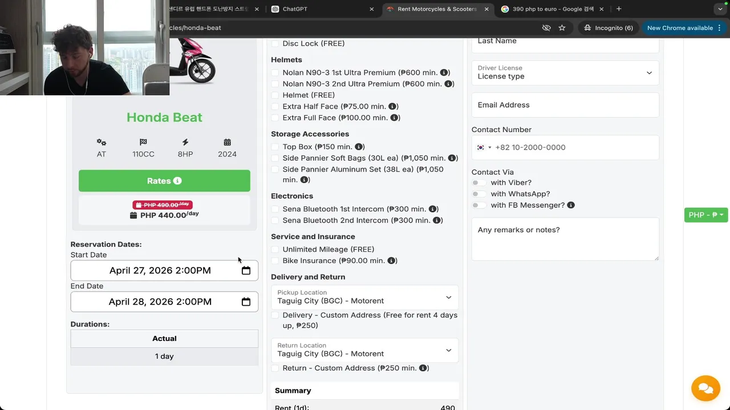The height and width of the screenshot is (410, 730).
Task: Toggle the with FB Messenger? switch
Action: (479, 205)
